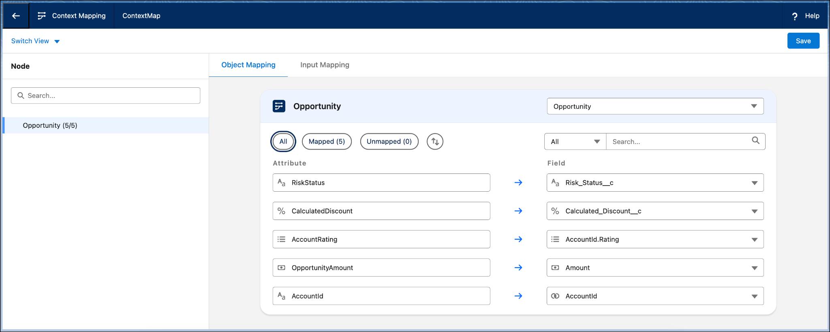The image size is (830, 332).
Task: Click the Context Mapping icon in header
Action: pos(41,16)
